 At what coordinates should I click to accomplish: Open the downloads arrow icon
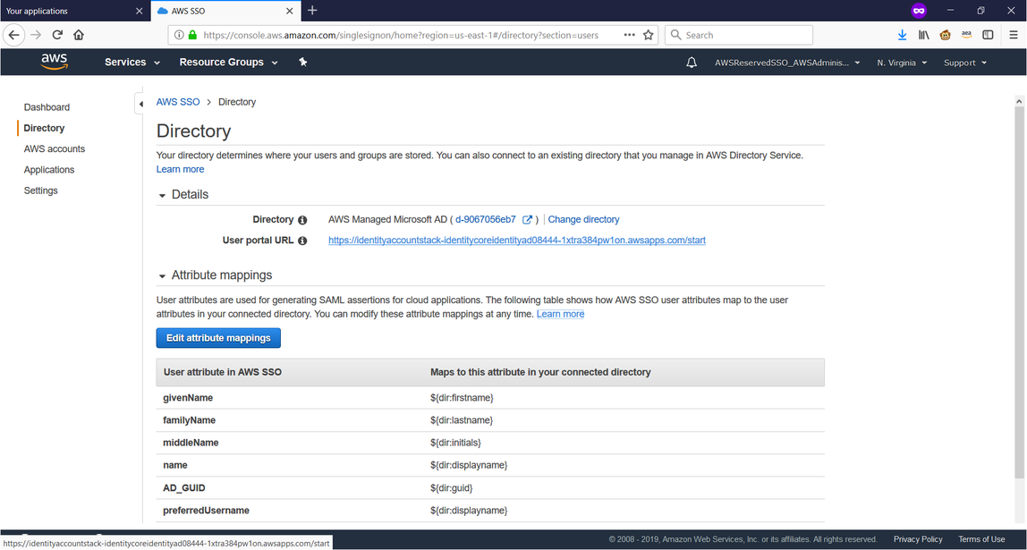pos(902,36)
